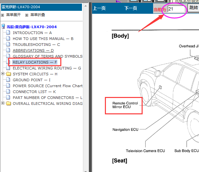Select RELAY LOCATIONS — F entry

(x=35, y=62)
